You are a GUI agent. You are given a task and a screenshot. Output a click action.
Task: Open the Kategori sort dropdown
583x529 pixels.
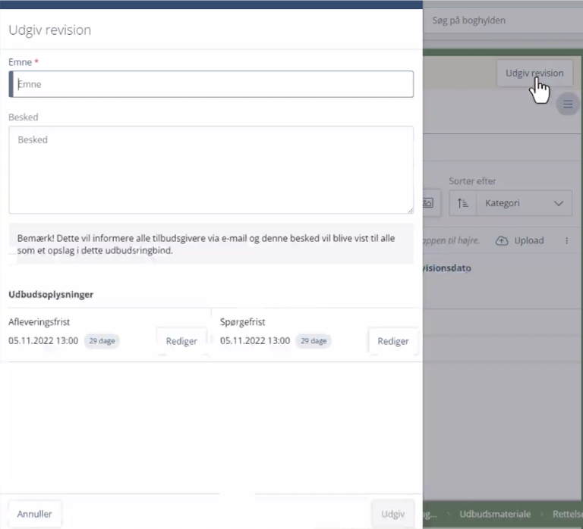click(x=523, y=203)
